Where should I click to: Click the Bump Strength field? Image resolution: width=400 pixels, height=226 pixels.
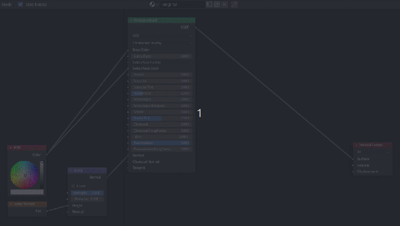[x=87, y=193]
